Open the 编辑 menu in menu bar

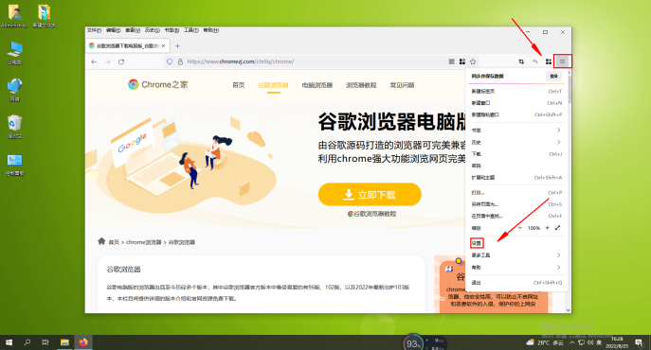click(114, 30)
